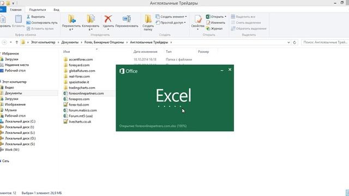349x196 pixels.
Task: Click Forex, Бинарные Опционы breadcrumb
Action: point(104,42)
